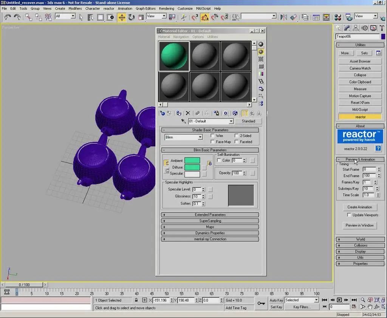The height and width of the screenshot is (318, 387).
Task: Open the Display command panel tab
Action: click(373, 28)
